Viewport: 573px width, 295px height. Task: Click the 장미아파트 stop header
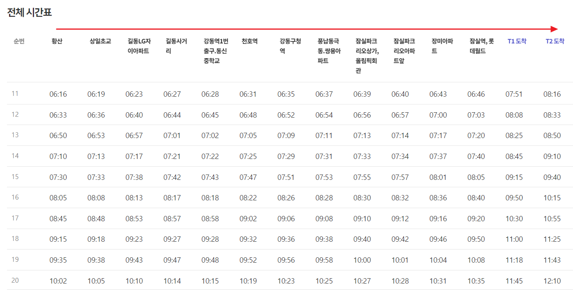point(442,46)
